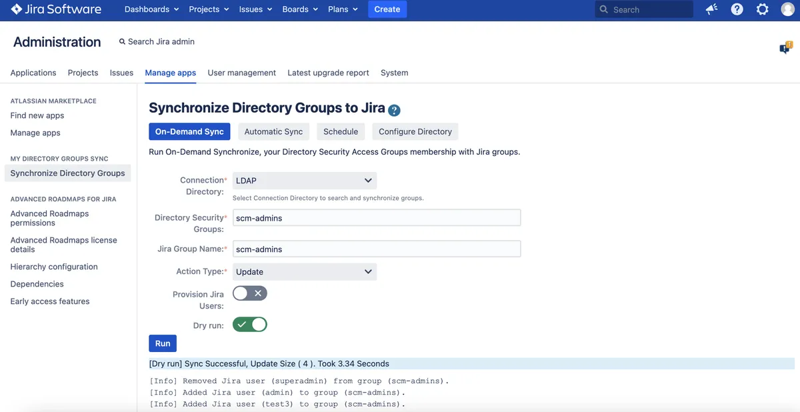The height and width of the screenshot is (412, 800).
Task: Click the log line adding user admin
Action: (x=277, y=393)
